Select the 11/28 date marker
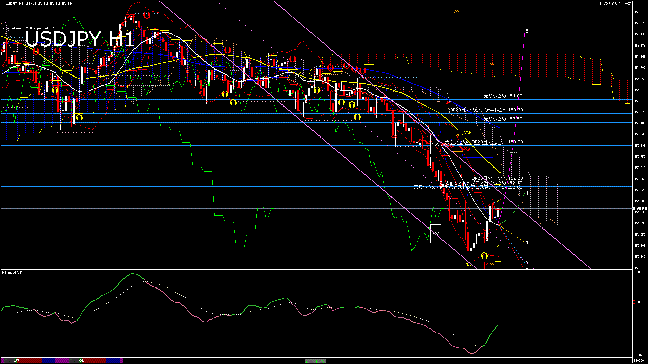The width and height of the screenshot is (648, 364). click(x=79, y=361)
